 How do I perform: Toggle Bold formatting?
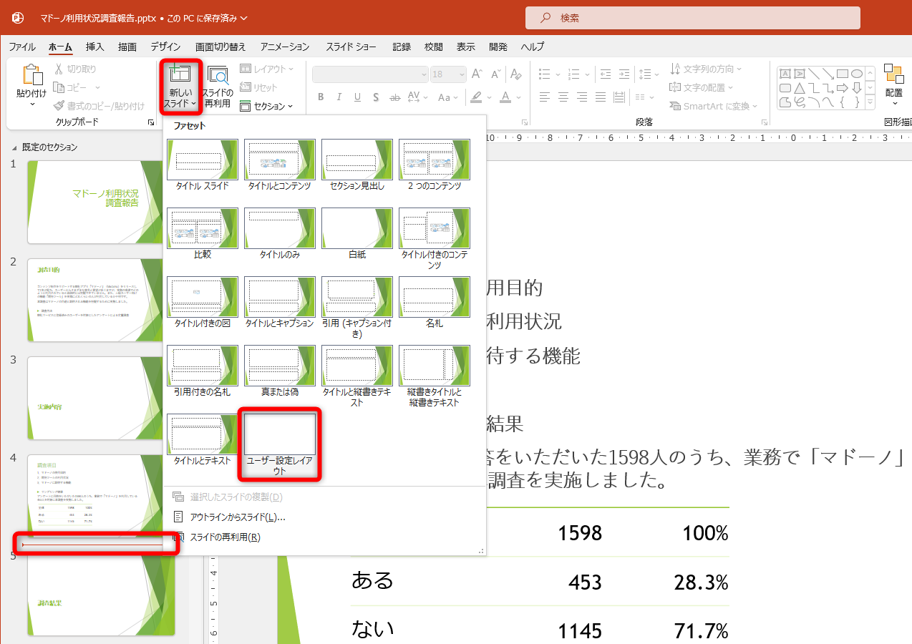pyautogui.click(x=321, y=97)
